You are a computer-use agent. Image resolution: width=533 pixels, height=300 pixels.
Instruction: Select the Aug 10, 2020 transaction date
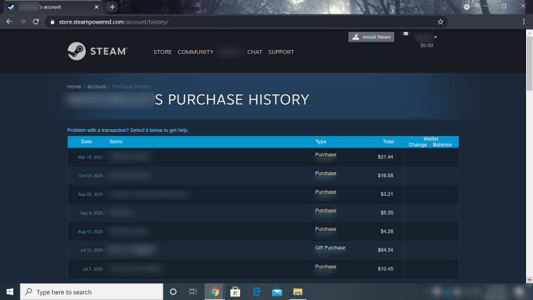(90, 232)
